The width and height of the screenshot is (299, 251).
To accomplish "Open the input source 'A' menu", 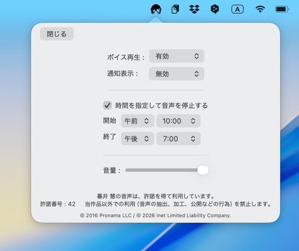I will coord(237,9).
